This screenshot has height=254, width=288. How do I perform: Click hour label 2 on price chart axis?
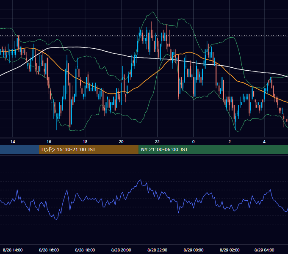(230, 142)
